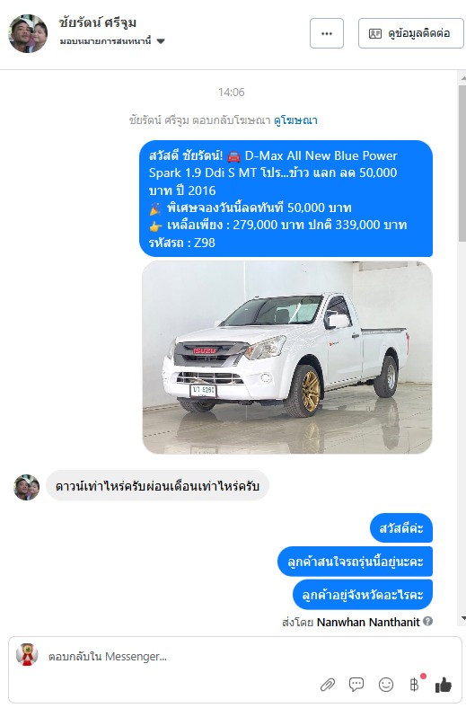
Task: Open saved replies speech bubble icon
Action: click(x=356, y=685)
